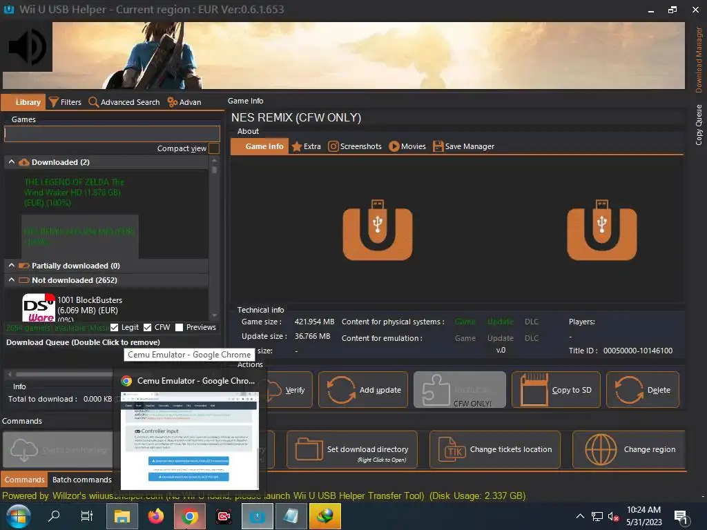Viewport: 707px width, 530px height.
Task: Open the Movies play tab
Action: tap(407, 146)
